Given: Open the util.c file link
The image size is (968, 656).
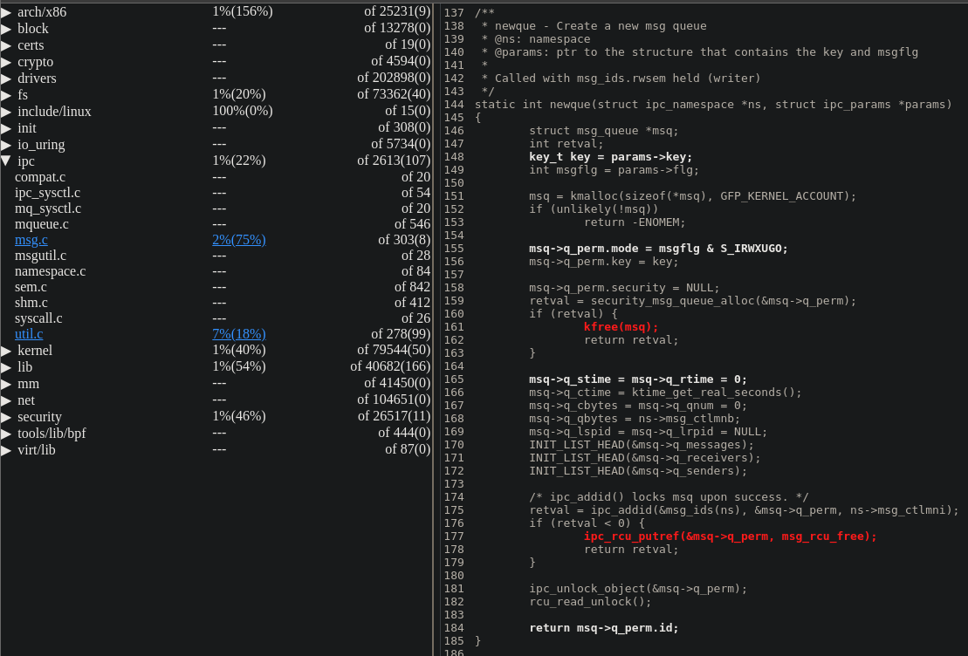Looking at the screenshot, I should click(x=29, y=334).
